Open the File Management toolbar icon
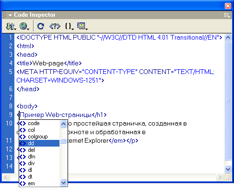This screenshot has width=234, height=190. click(11, 26)
